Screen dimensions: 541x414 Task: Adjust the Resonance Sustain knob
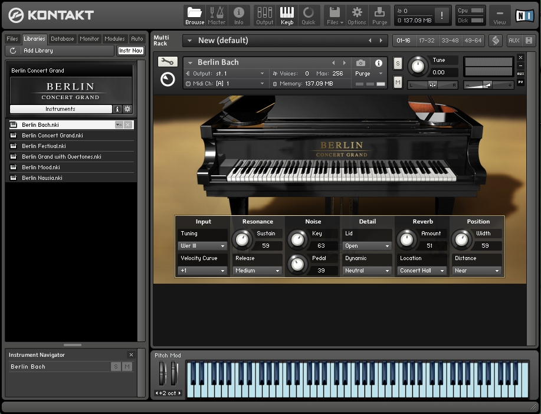click(x=242, y=240)
